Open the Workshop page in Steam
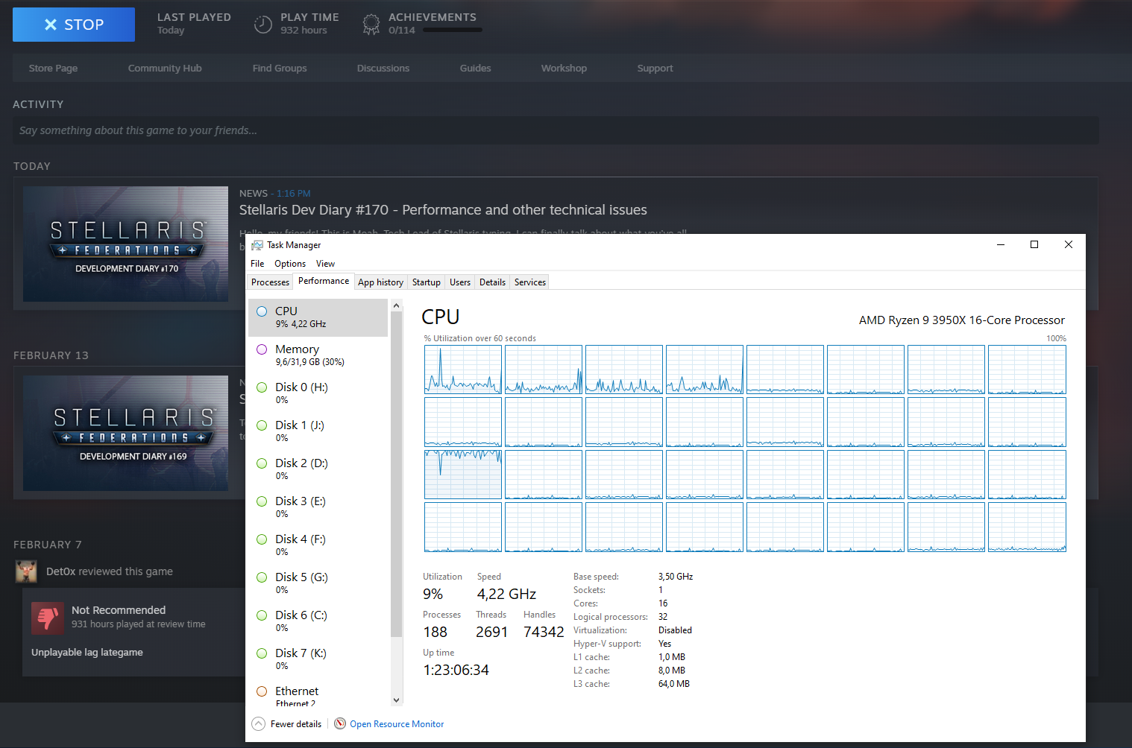The height and width of the screenshot is (748, 1132). (564, 69)
